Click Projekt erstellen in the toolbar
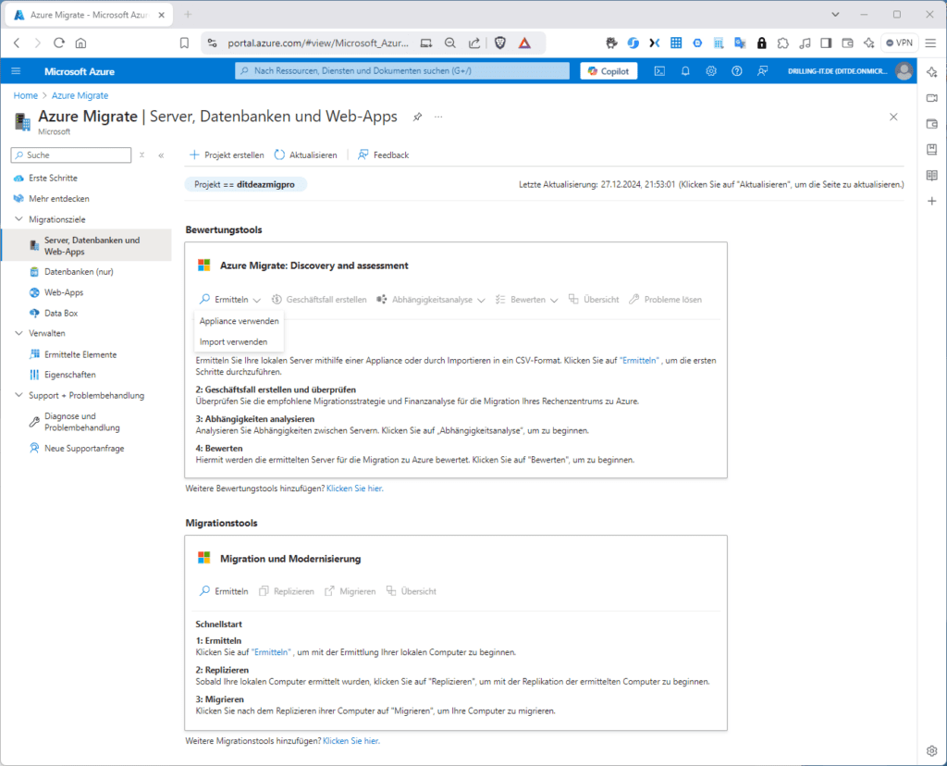Image resolution: width=947 pixels, height=766 pixels. click(227, 155)
